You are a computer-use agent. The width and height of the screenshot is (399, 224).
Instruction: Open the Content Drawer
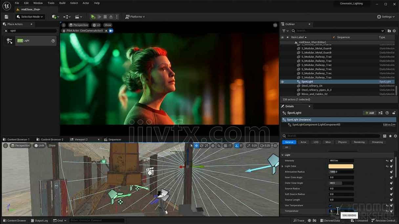coord(14,221)
